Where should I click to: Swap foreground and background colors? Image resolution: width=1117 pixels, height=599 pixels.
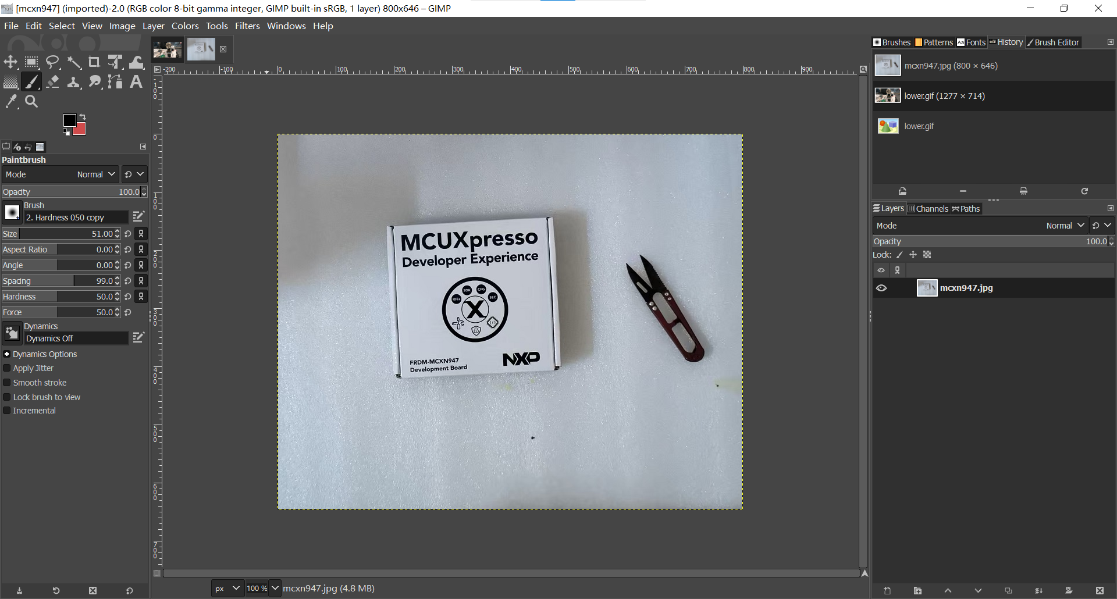click(x=83, y=117)
